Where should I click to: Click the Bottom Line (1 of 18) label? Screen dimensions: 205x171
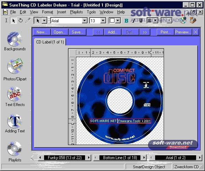[120, 158]
